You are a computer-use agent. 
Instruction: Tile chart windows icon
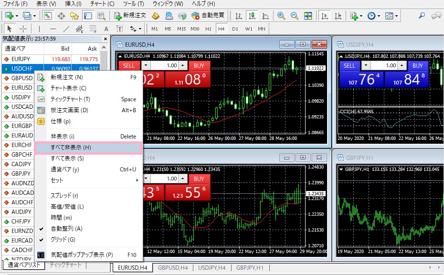coord(308,16)
